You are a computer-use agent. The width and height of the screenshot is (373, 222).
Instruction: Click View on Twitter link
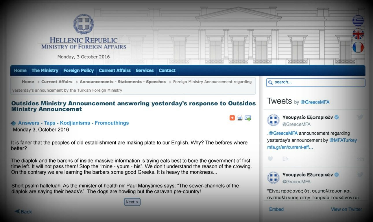(x=346, y=209)
